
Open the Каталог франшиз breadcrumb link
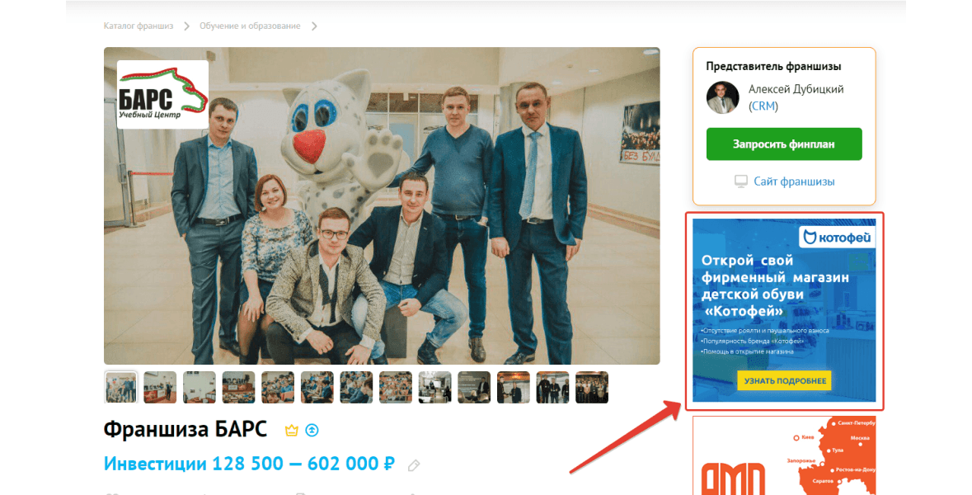click(139, 26)
